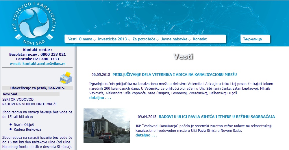Click the Obaveštenje za petak notice header

click(x=38, y=88)
